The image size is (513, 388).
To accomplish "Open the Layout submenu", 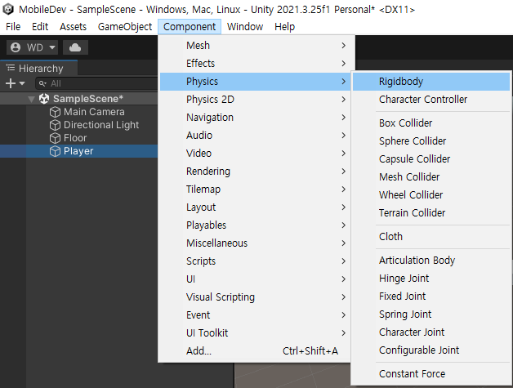I will (x=255, y=207).
